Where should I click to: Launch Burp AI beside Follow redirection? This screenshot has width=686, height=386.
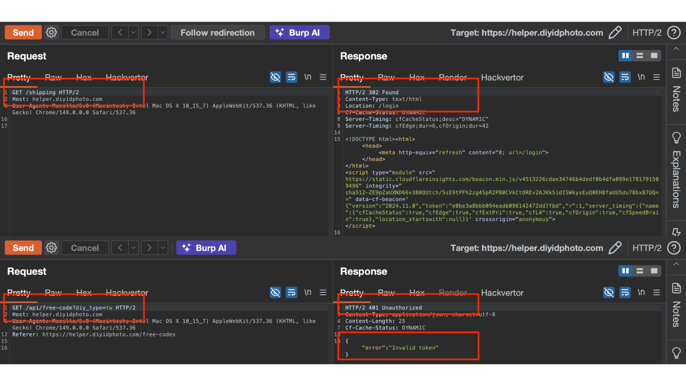pyautogui.click(x=299, y=33)
